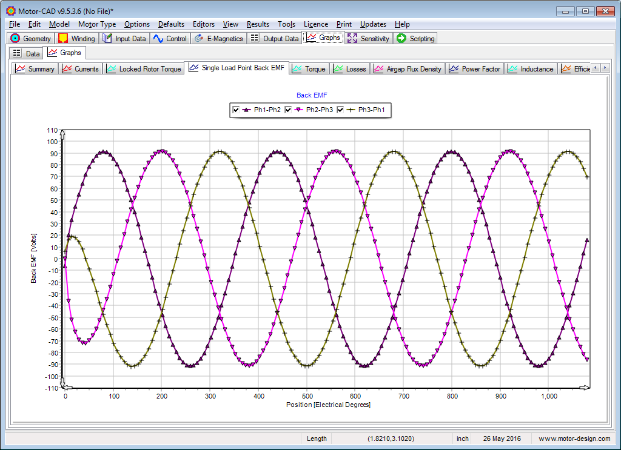The width and height of the screenshot is (621, 450).
Task: Click the Ph3-Ph1 legend label
Action: pyautogui.click(x=372, y=110)
